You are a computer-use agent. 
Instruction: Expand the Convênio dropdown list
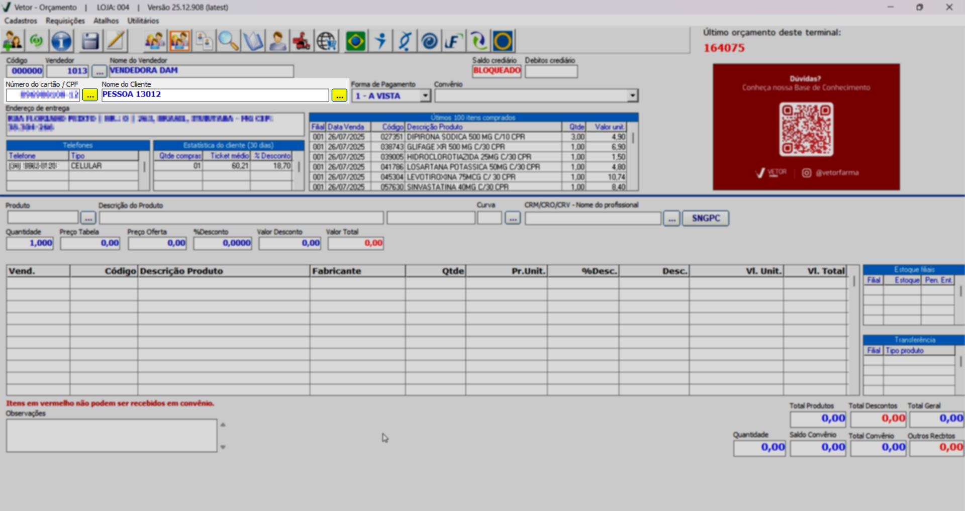(x=632, y=95)
